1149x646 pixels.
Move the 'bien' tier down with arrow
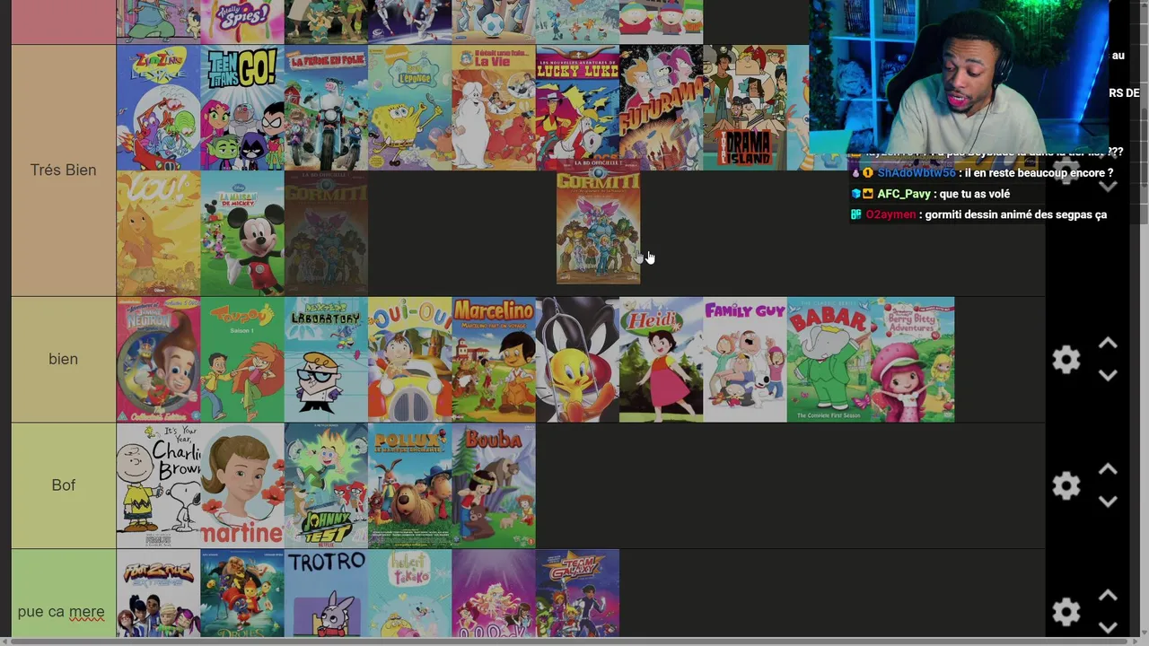tap(1108, 375)
